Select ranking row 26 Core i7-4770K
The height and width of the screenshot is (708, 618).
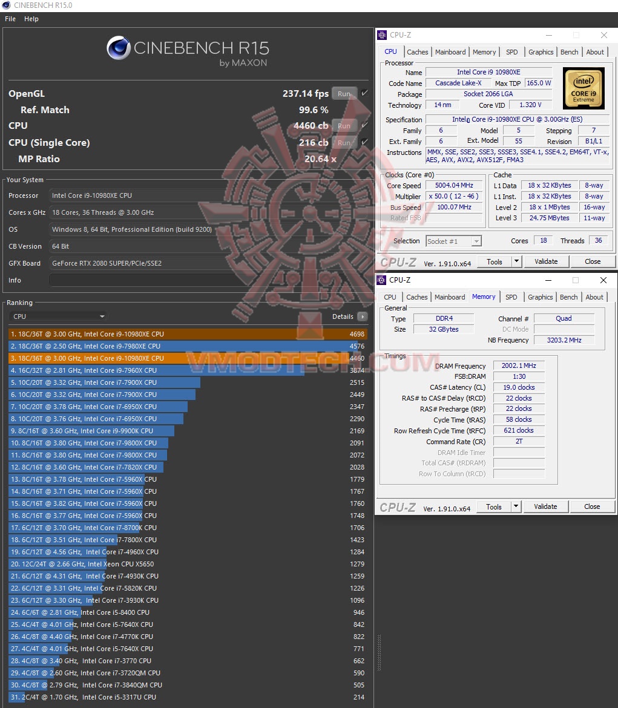pyautogui.click(x=188, y=637)
